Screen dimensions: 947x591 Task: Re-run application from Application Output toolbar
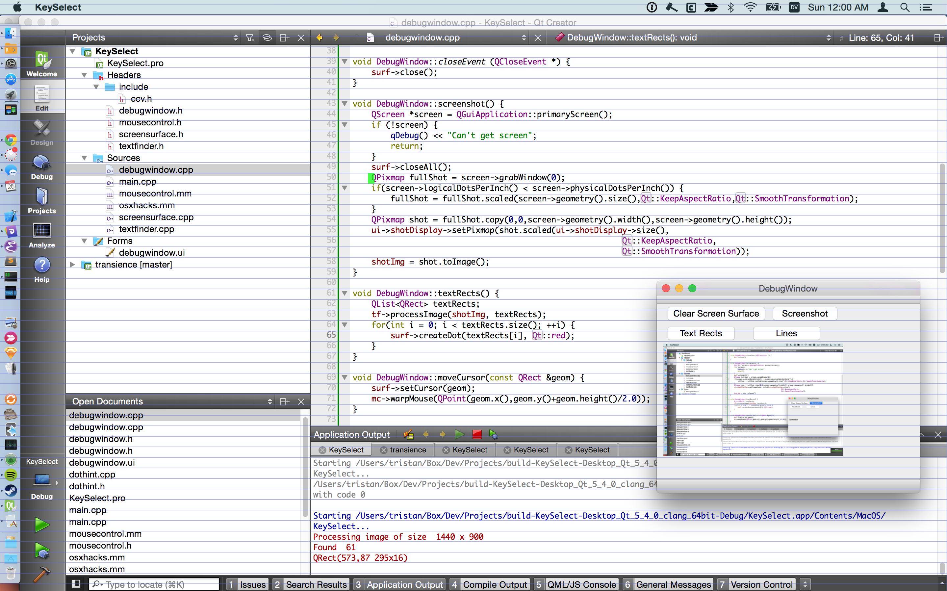(x=459, y=434)
